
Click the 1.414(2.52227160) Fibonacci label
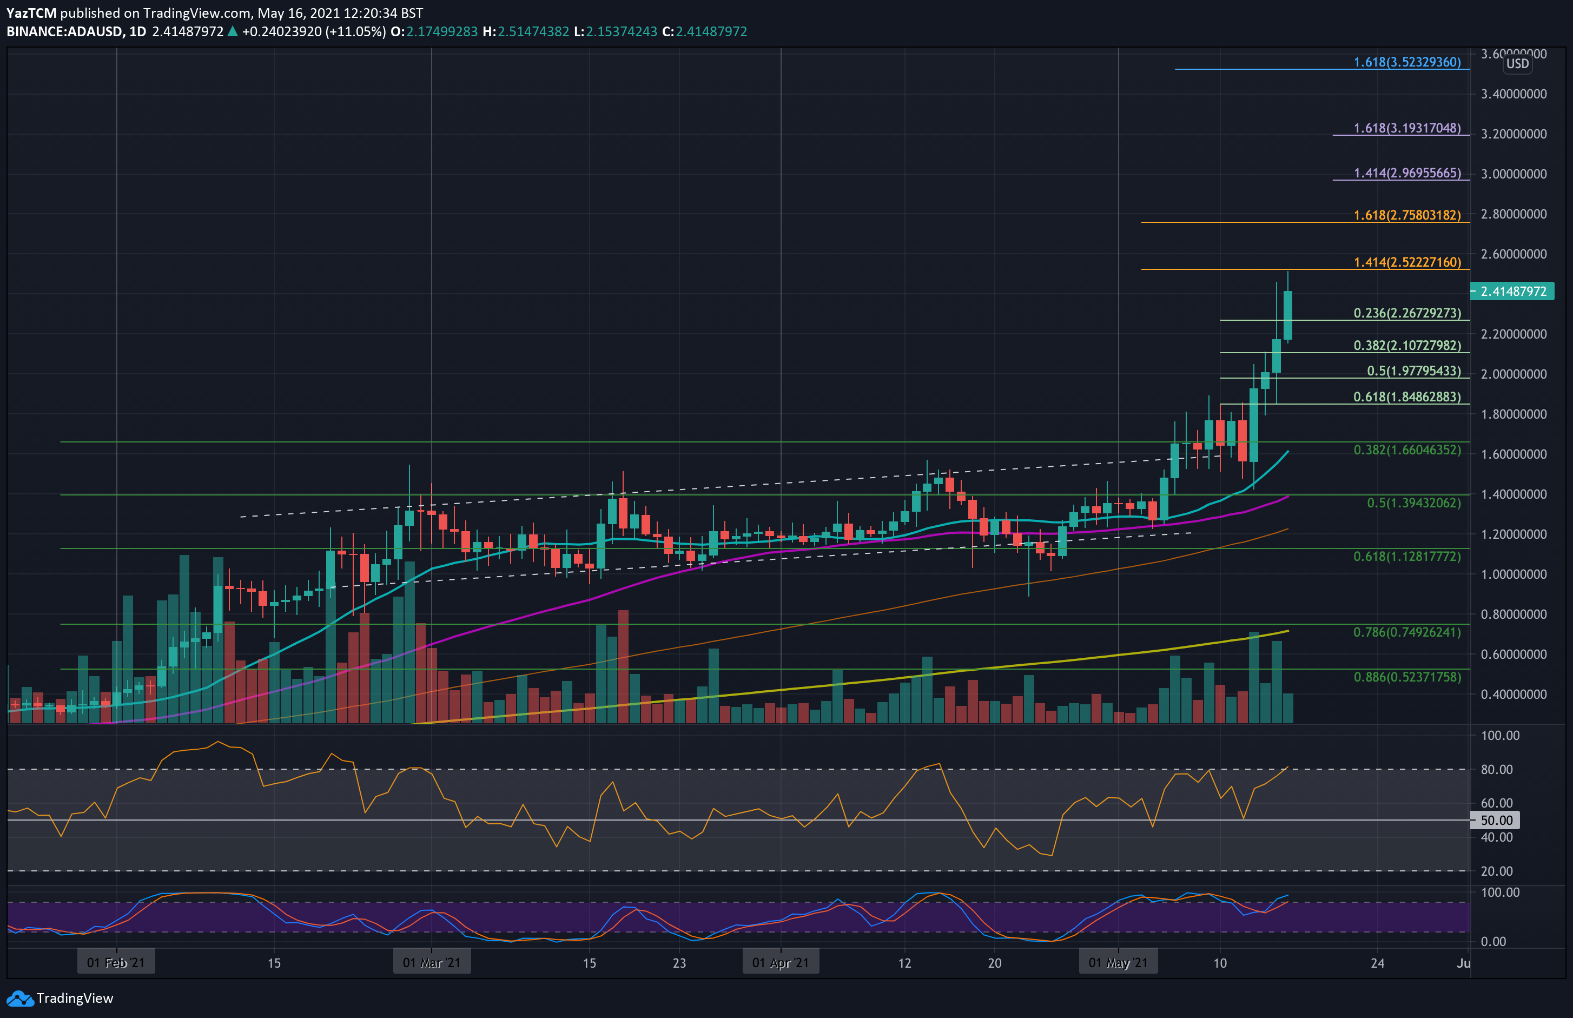(1407, 262)
